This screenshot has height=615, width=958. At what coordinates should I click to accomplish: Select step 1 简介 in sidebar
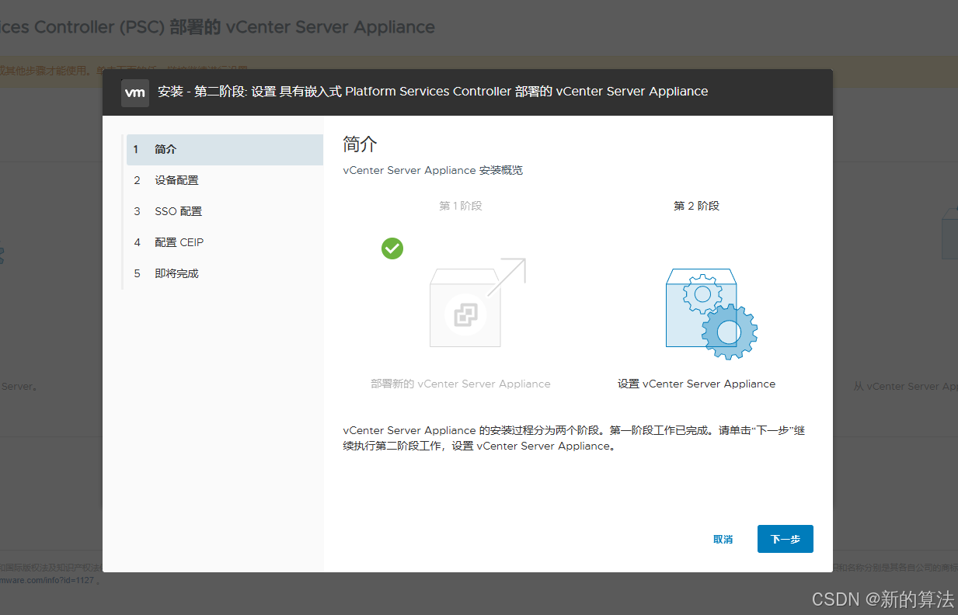click(225, 149)
